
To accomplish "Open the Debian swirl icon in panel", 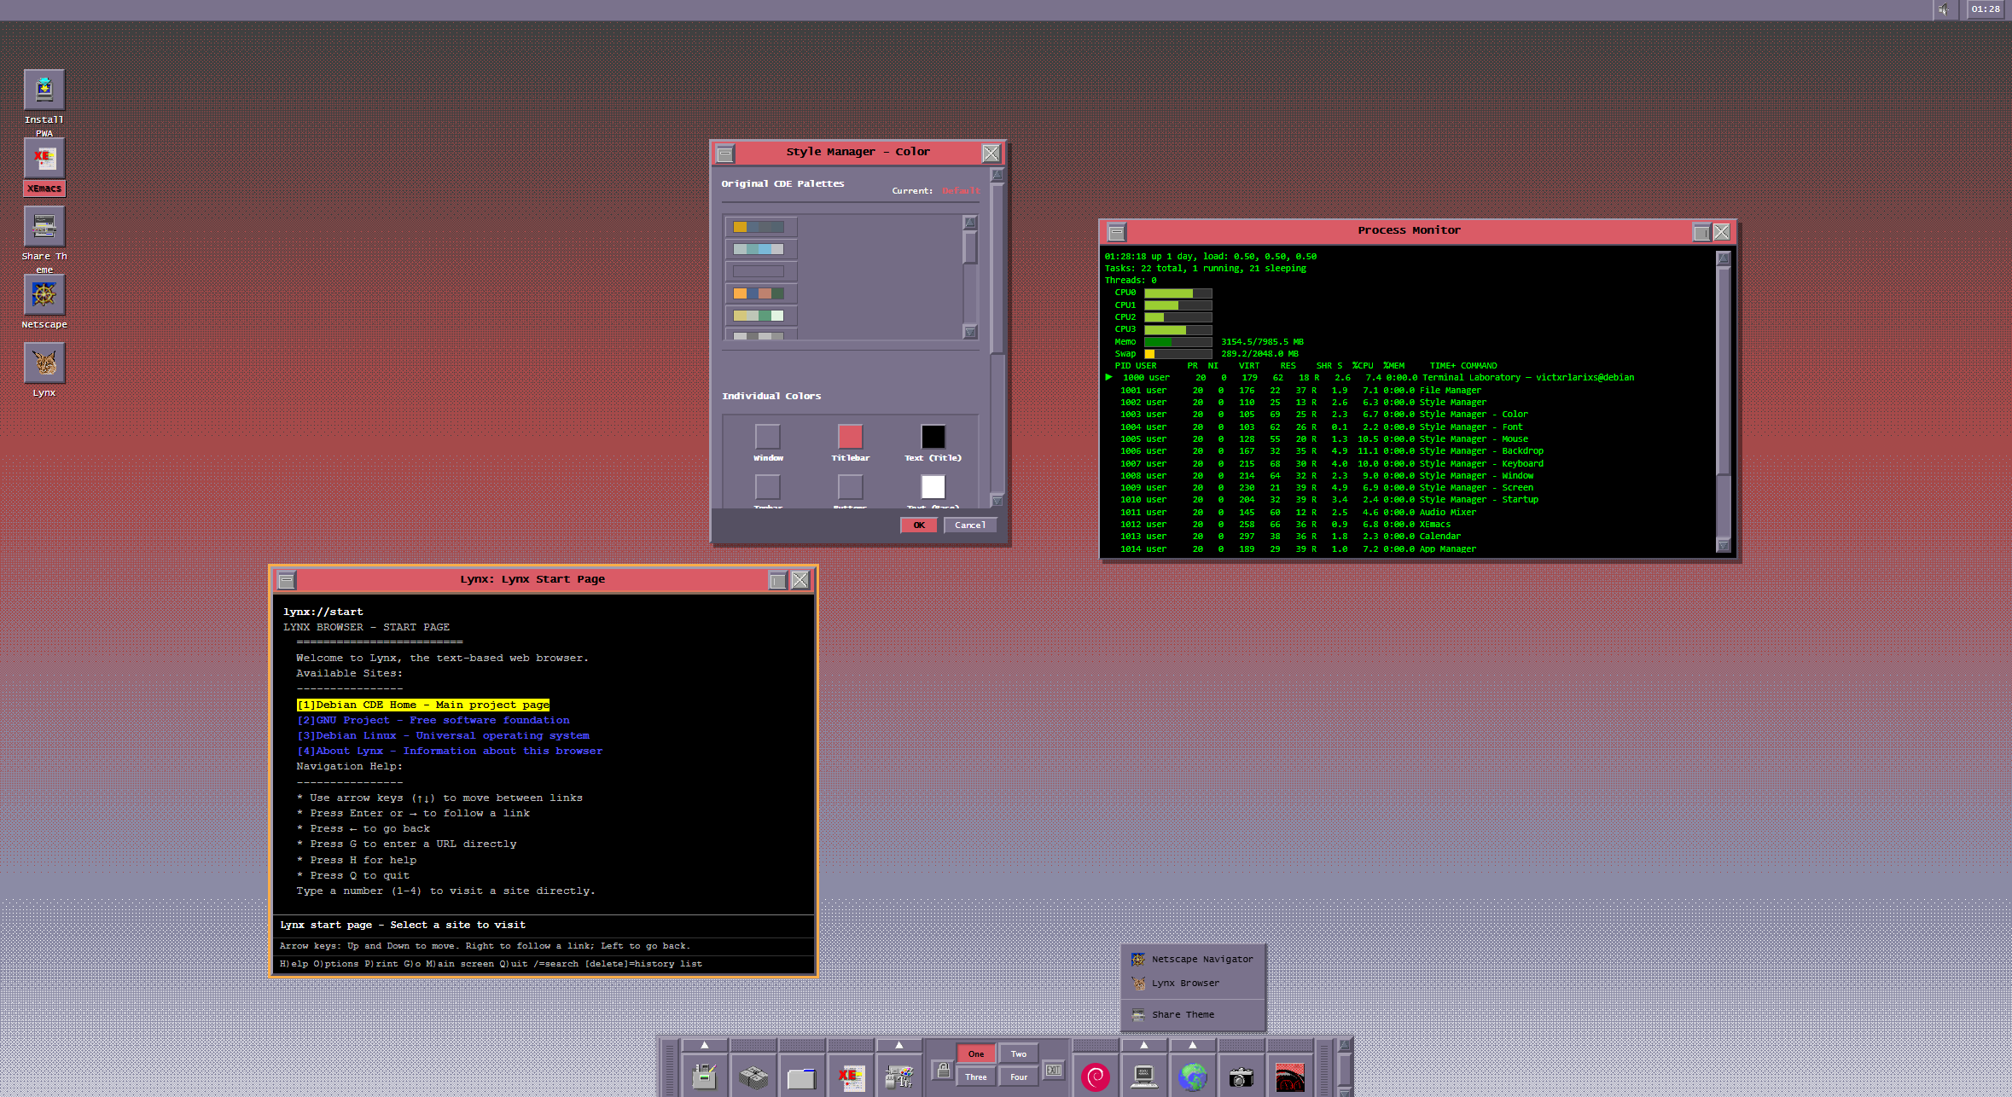I will tap(1096, 1077).
